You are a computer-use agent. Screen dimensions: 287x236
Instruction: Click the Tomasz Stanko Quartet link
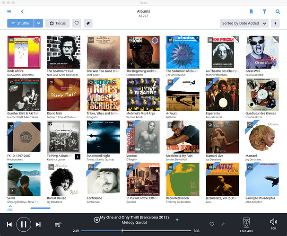click(100, 159)
